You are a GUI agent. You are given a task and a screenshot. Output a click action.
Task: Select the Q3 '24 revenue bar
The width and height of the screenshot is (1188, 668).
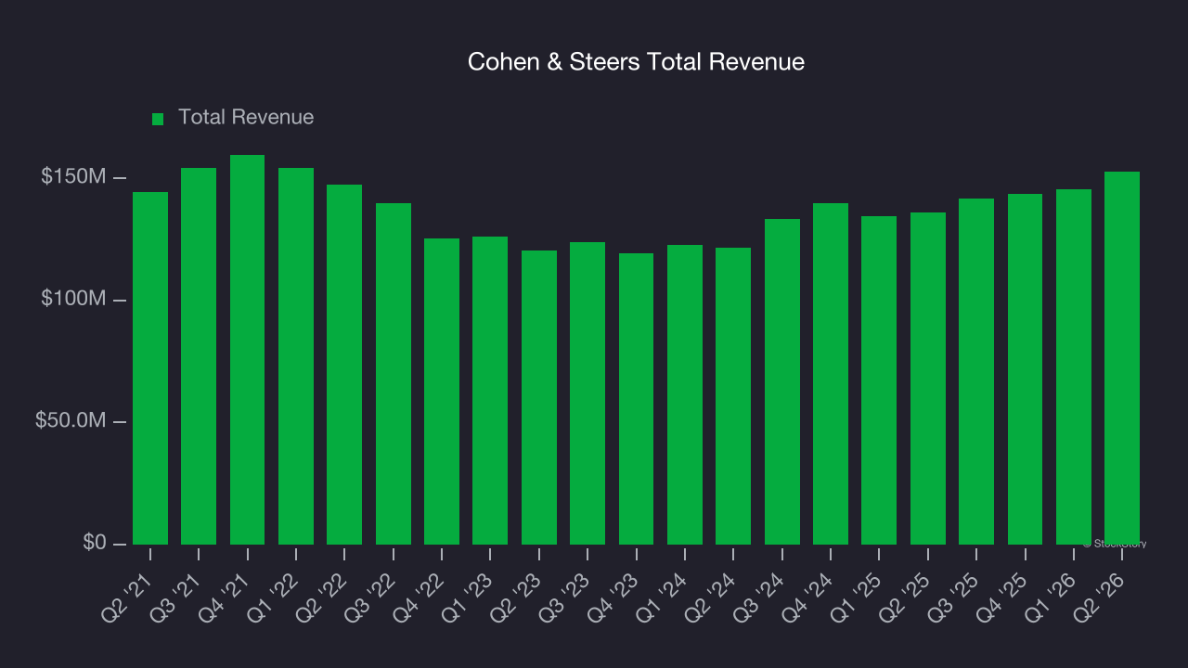[x=782, y=381]
